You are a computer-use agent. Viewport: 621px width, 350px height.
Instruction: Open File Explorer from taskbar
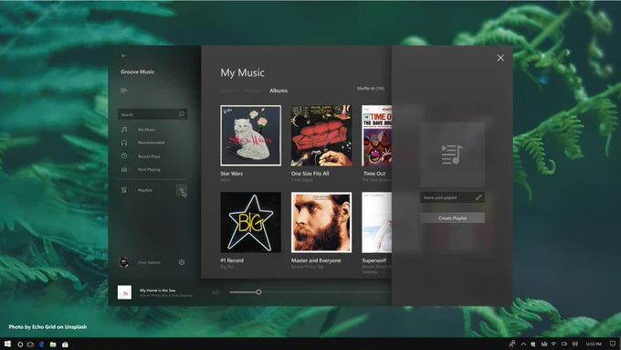pyautogui.click(x=53, y=345)
